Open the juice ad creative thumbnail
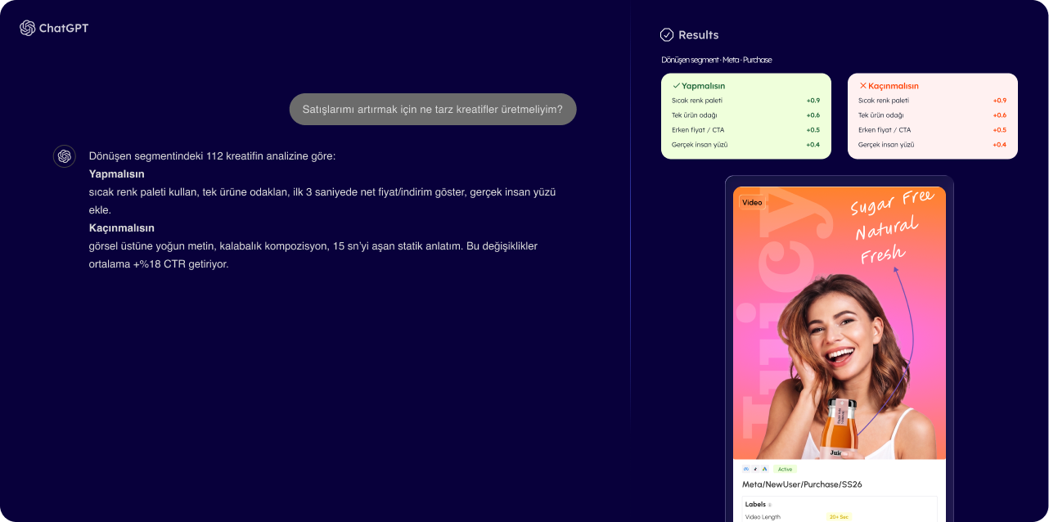This screenshot has width=1049, height=522. pyautogui.click(x=840, y=323)
